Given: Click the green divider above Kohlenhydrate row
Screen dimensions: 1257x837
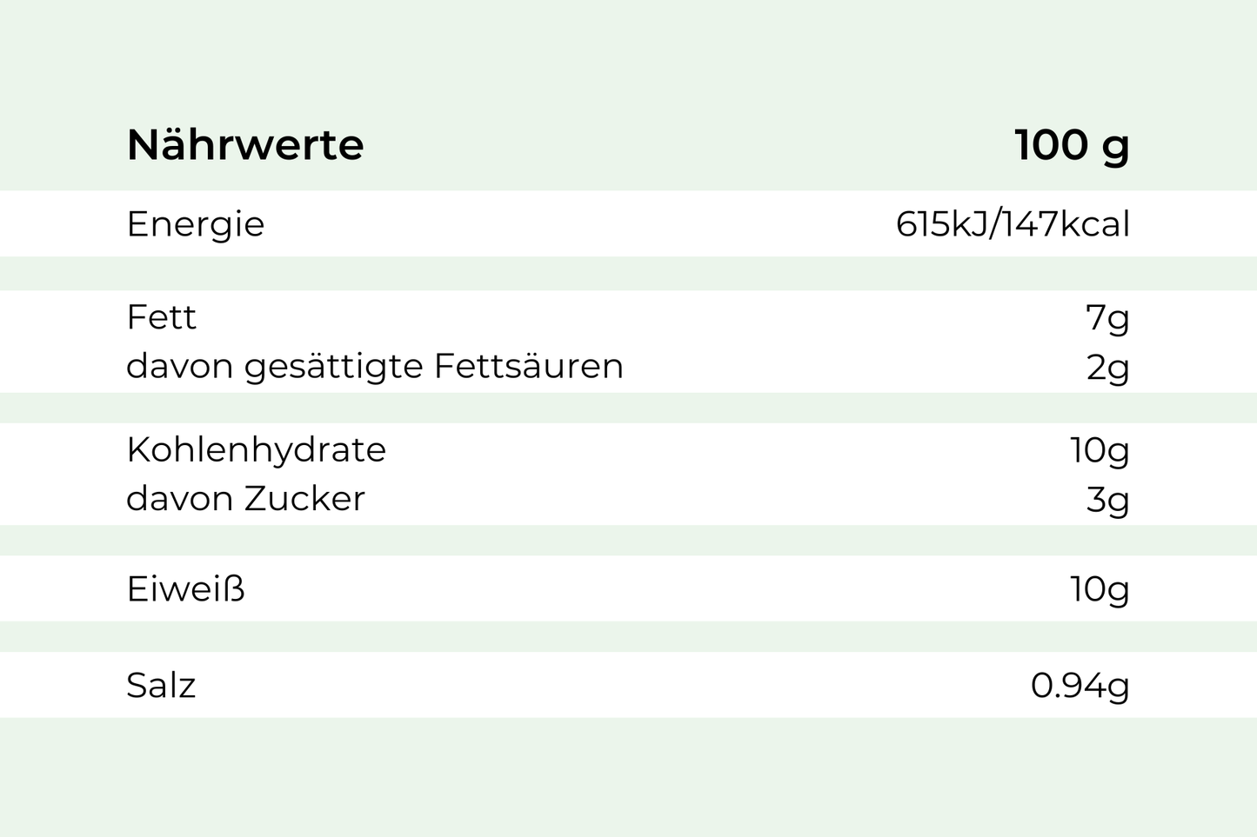Looking at the screenshot, I should click(628, 408).
